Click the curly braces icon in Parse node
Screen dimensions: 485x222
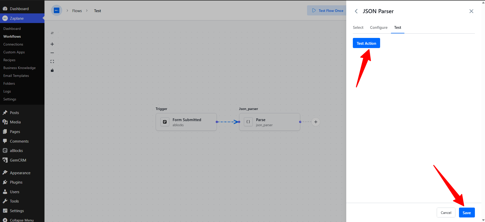click(x=248, y=122)
